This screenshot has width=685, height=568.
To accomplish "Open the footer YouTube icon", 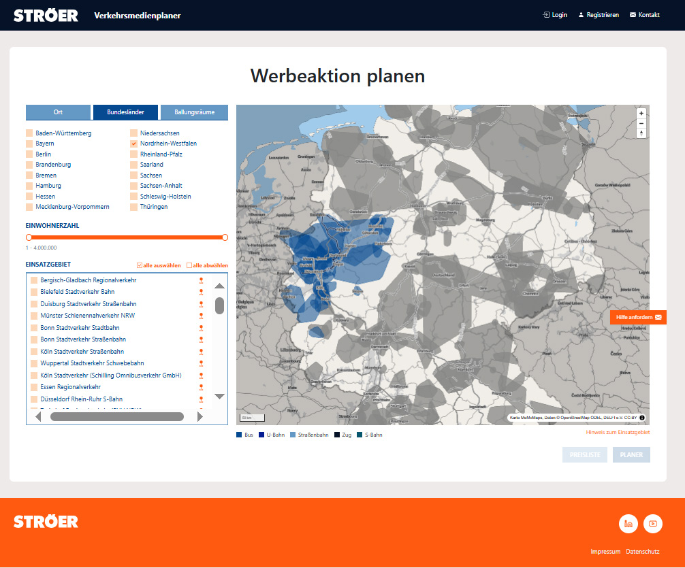I will (x=653, y=524).
